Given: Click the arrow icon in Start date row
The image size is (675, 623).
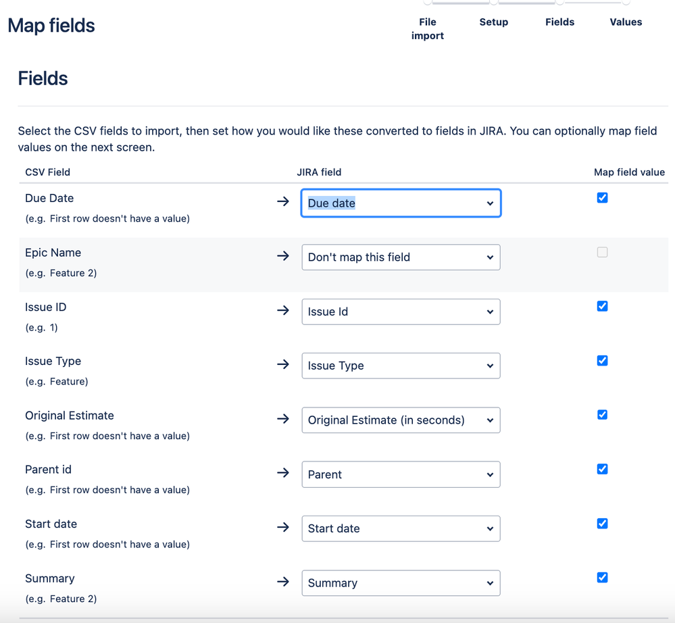Looking at the screenshot, I should (x=283, y=527).
